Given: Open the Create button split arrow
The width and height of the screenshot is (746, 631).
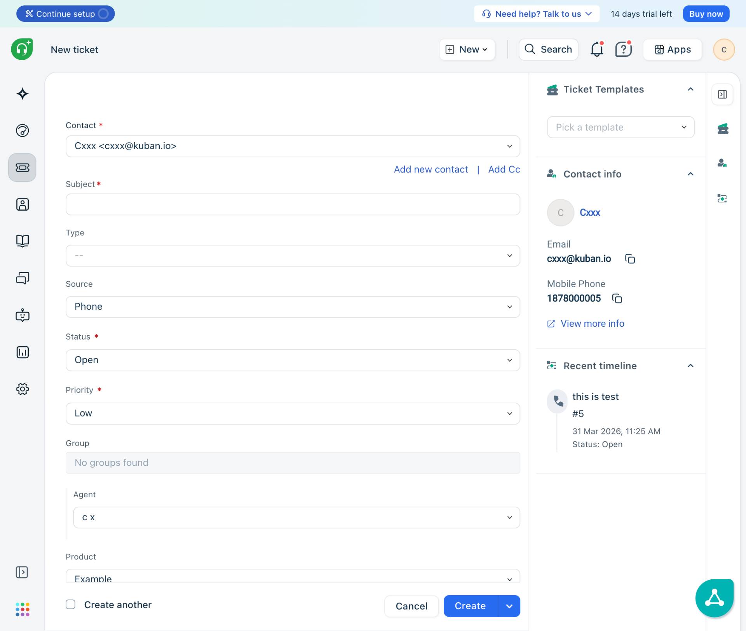Looking at the screenshot, I should pyautogui.click(x=509, y=606).
